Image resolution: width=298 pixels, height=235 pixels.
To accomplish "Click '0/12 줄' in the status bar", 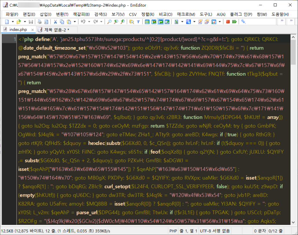I will point(275,231).
